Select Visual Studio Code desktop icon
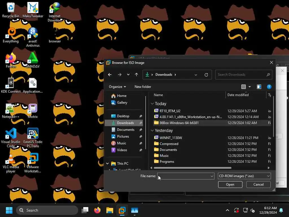This screenshot has height=217, width=289. 11,138
